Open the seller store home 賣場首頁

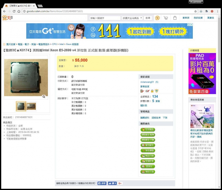click(x=145, y=86)
